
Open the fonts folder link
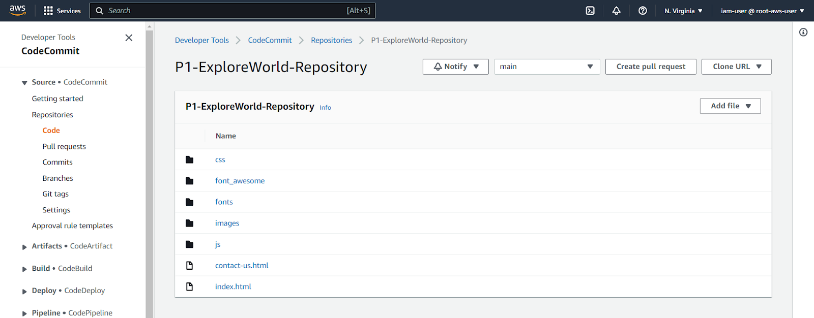point(224,202)
